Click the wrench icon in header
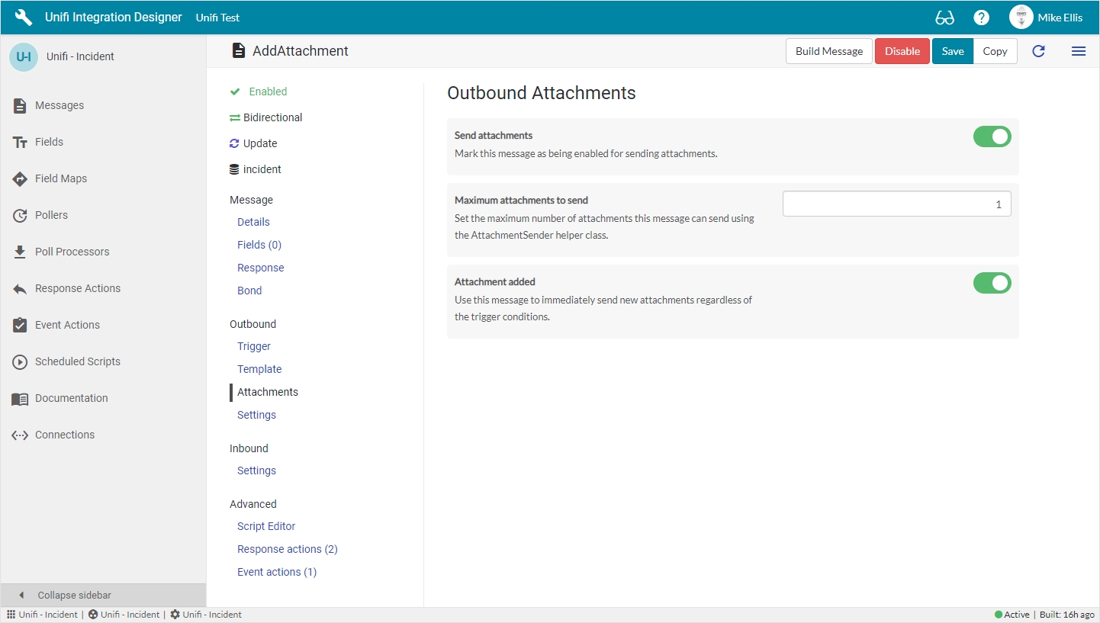 [24, 18]
